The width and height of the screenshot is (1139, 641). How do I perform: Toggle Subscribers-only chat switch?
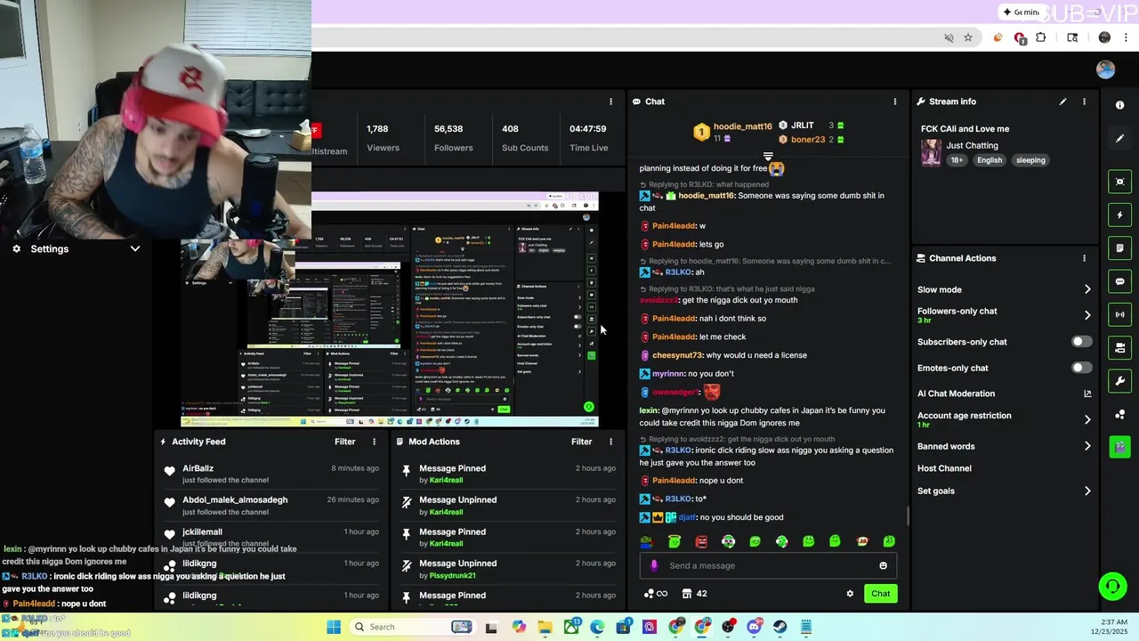[1081, 342]
